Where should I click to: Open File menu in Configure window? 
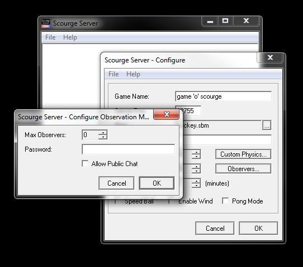coord(113,74)
